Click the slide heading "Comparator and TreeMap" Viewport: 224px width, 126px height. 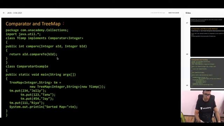(33, 24)
